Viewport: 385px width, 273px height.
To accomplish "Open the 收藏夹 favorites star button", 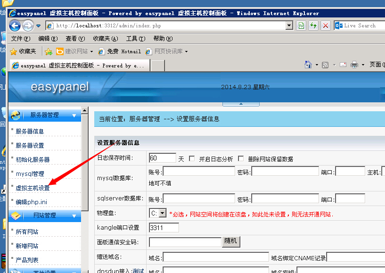I will tap(23, 51).
